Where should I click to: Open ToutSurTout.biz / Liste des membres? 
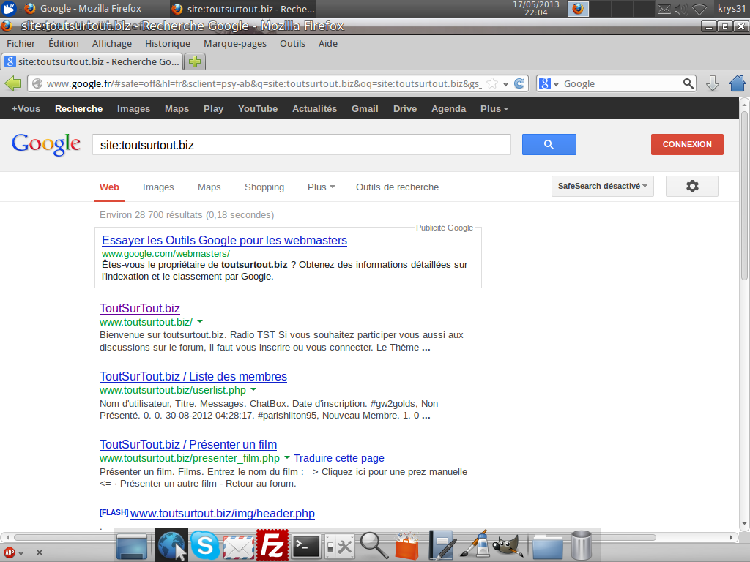[x=193, y=376]
